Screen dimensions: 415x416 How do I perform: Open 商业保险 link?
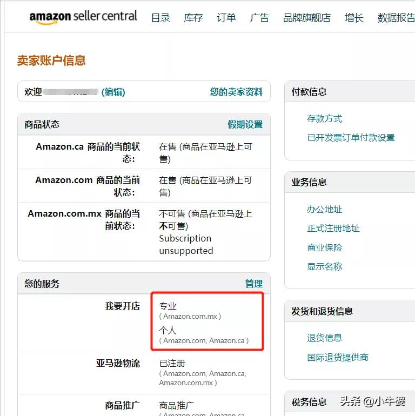point(325,247)
